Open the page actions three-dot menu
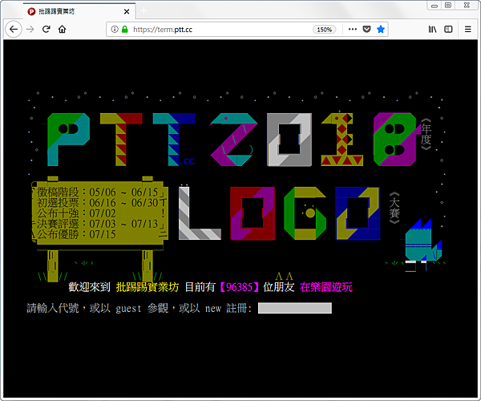The width and height of the screenshot is (481, 401). tap(353, 29)
